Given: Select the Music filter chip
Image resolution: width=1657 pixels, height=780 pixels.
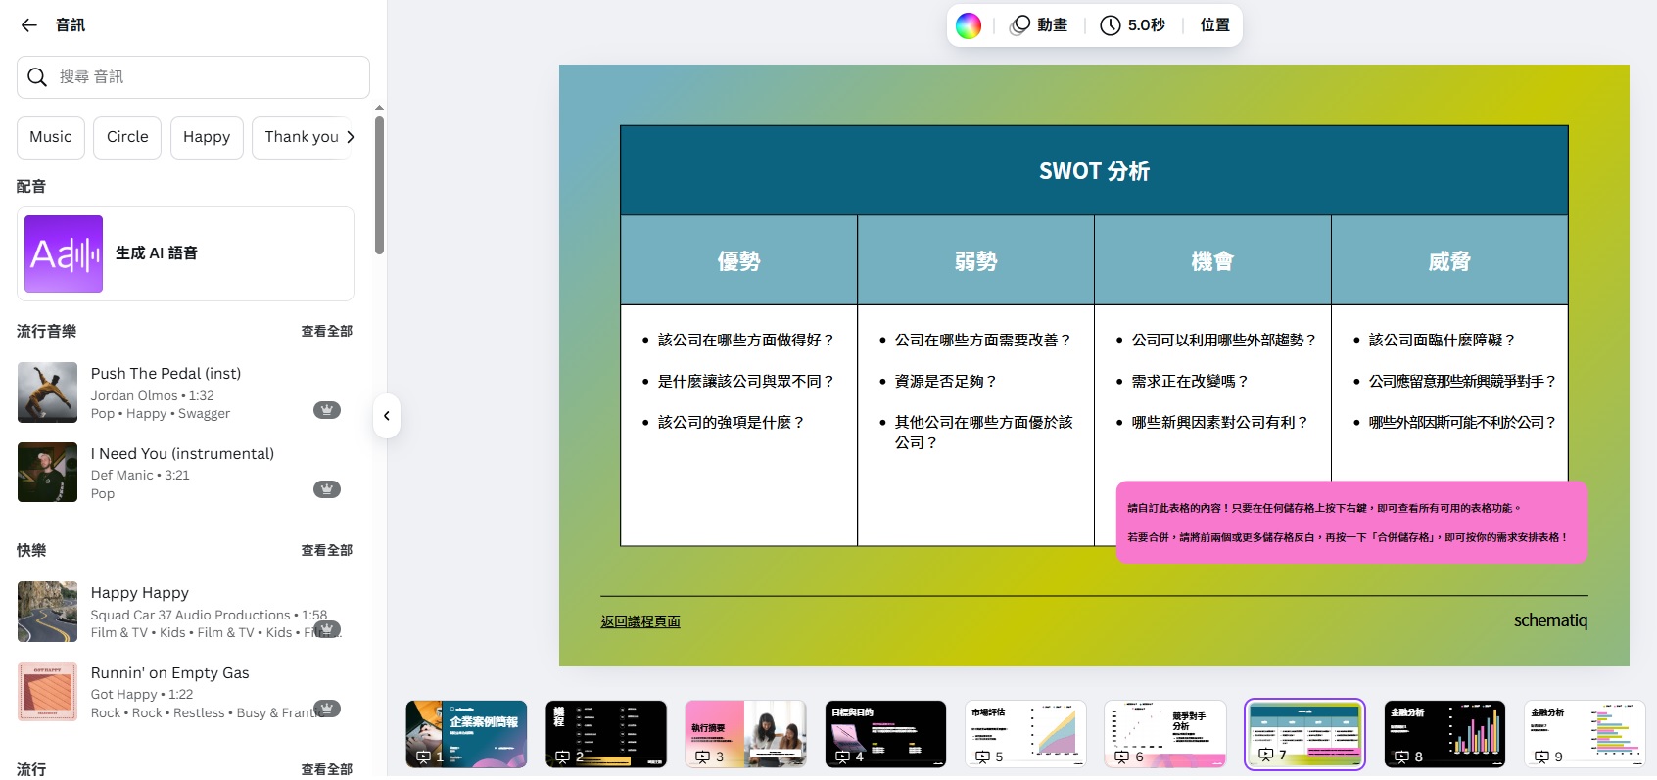Looking at the screenshot, I should tap(51, 137).
